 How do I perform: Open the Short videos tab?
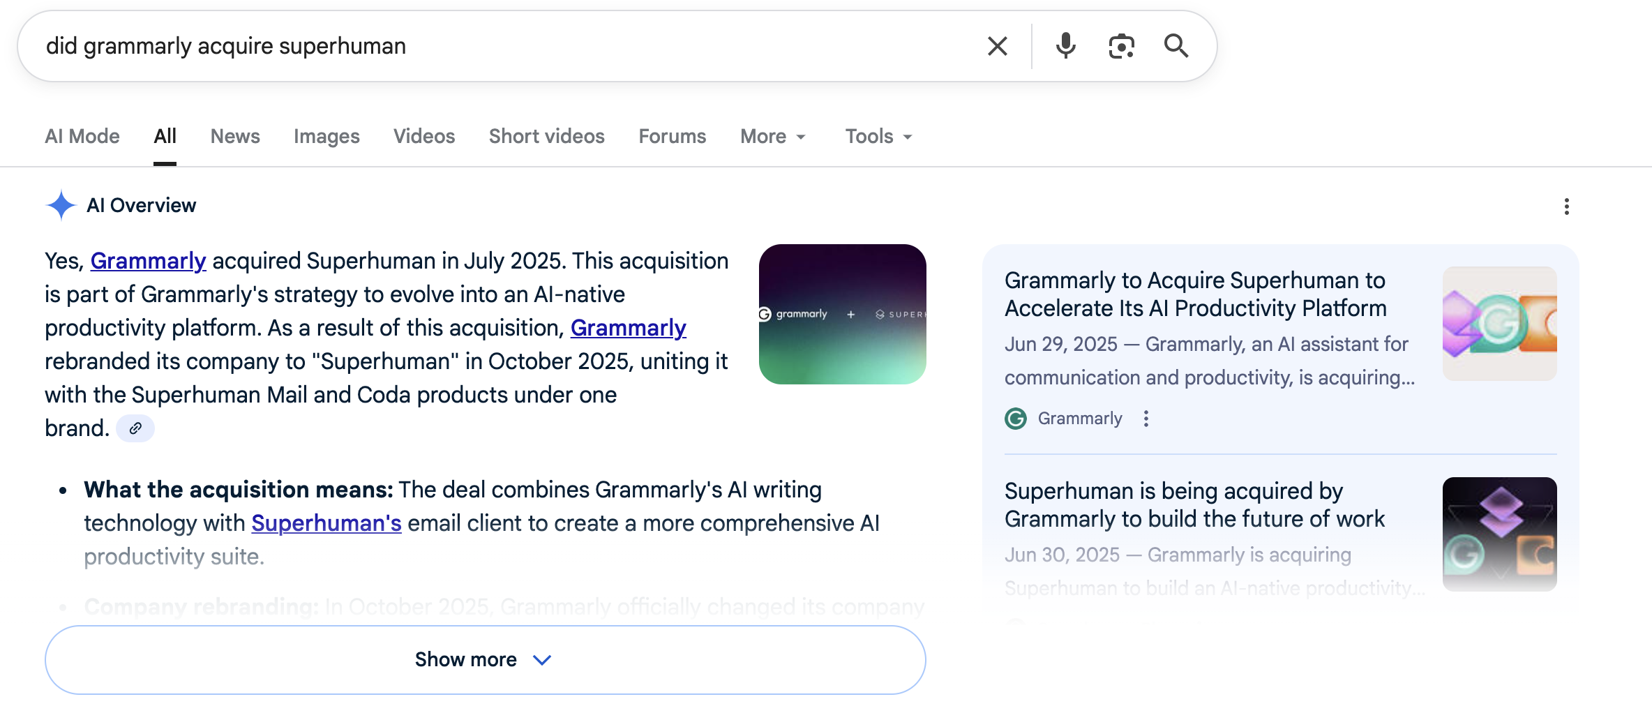click(x=546, y=137)
